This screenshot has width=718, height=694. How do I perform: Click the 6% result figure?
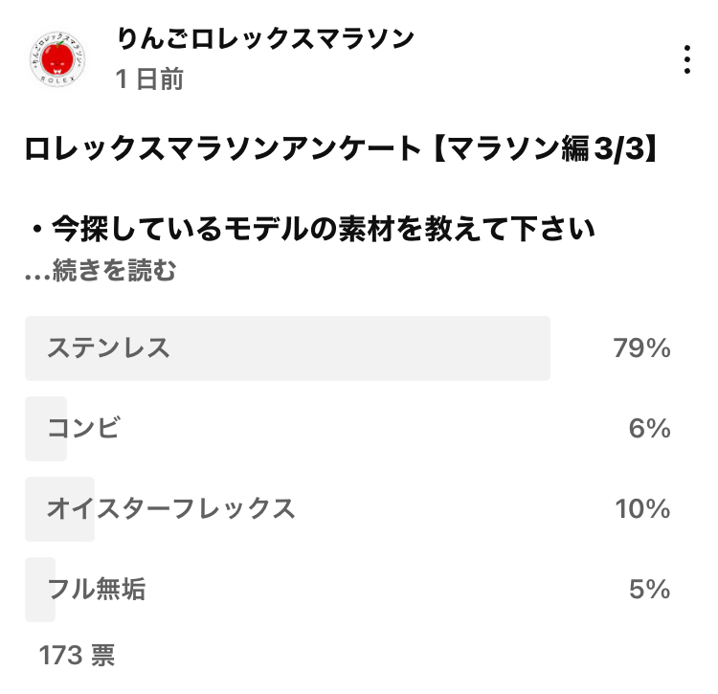pyautogui.click(x=649, y=429)
